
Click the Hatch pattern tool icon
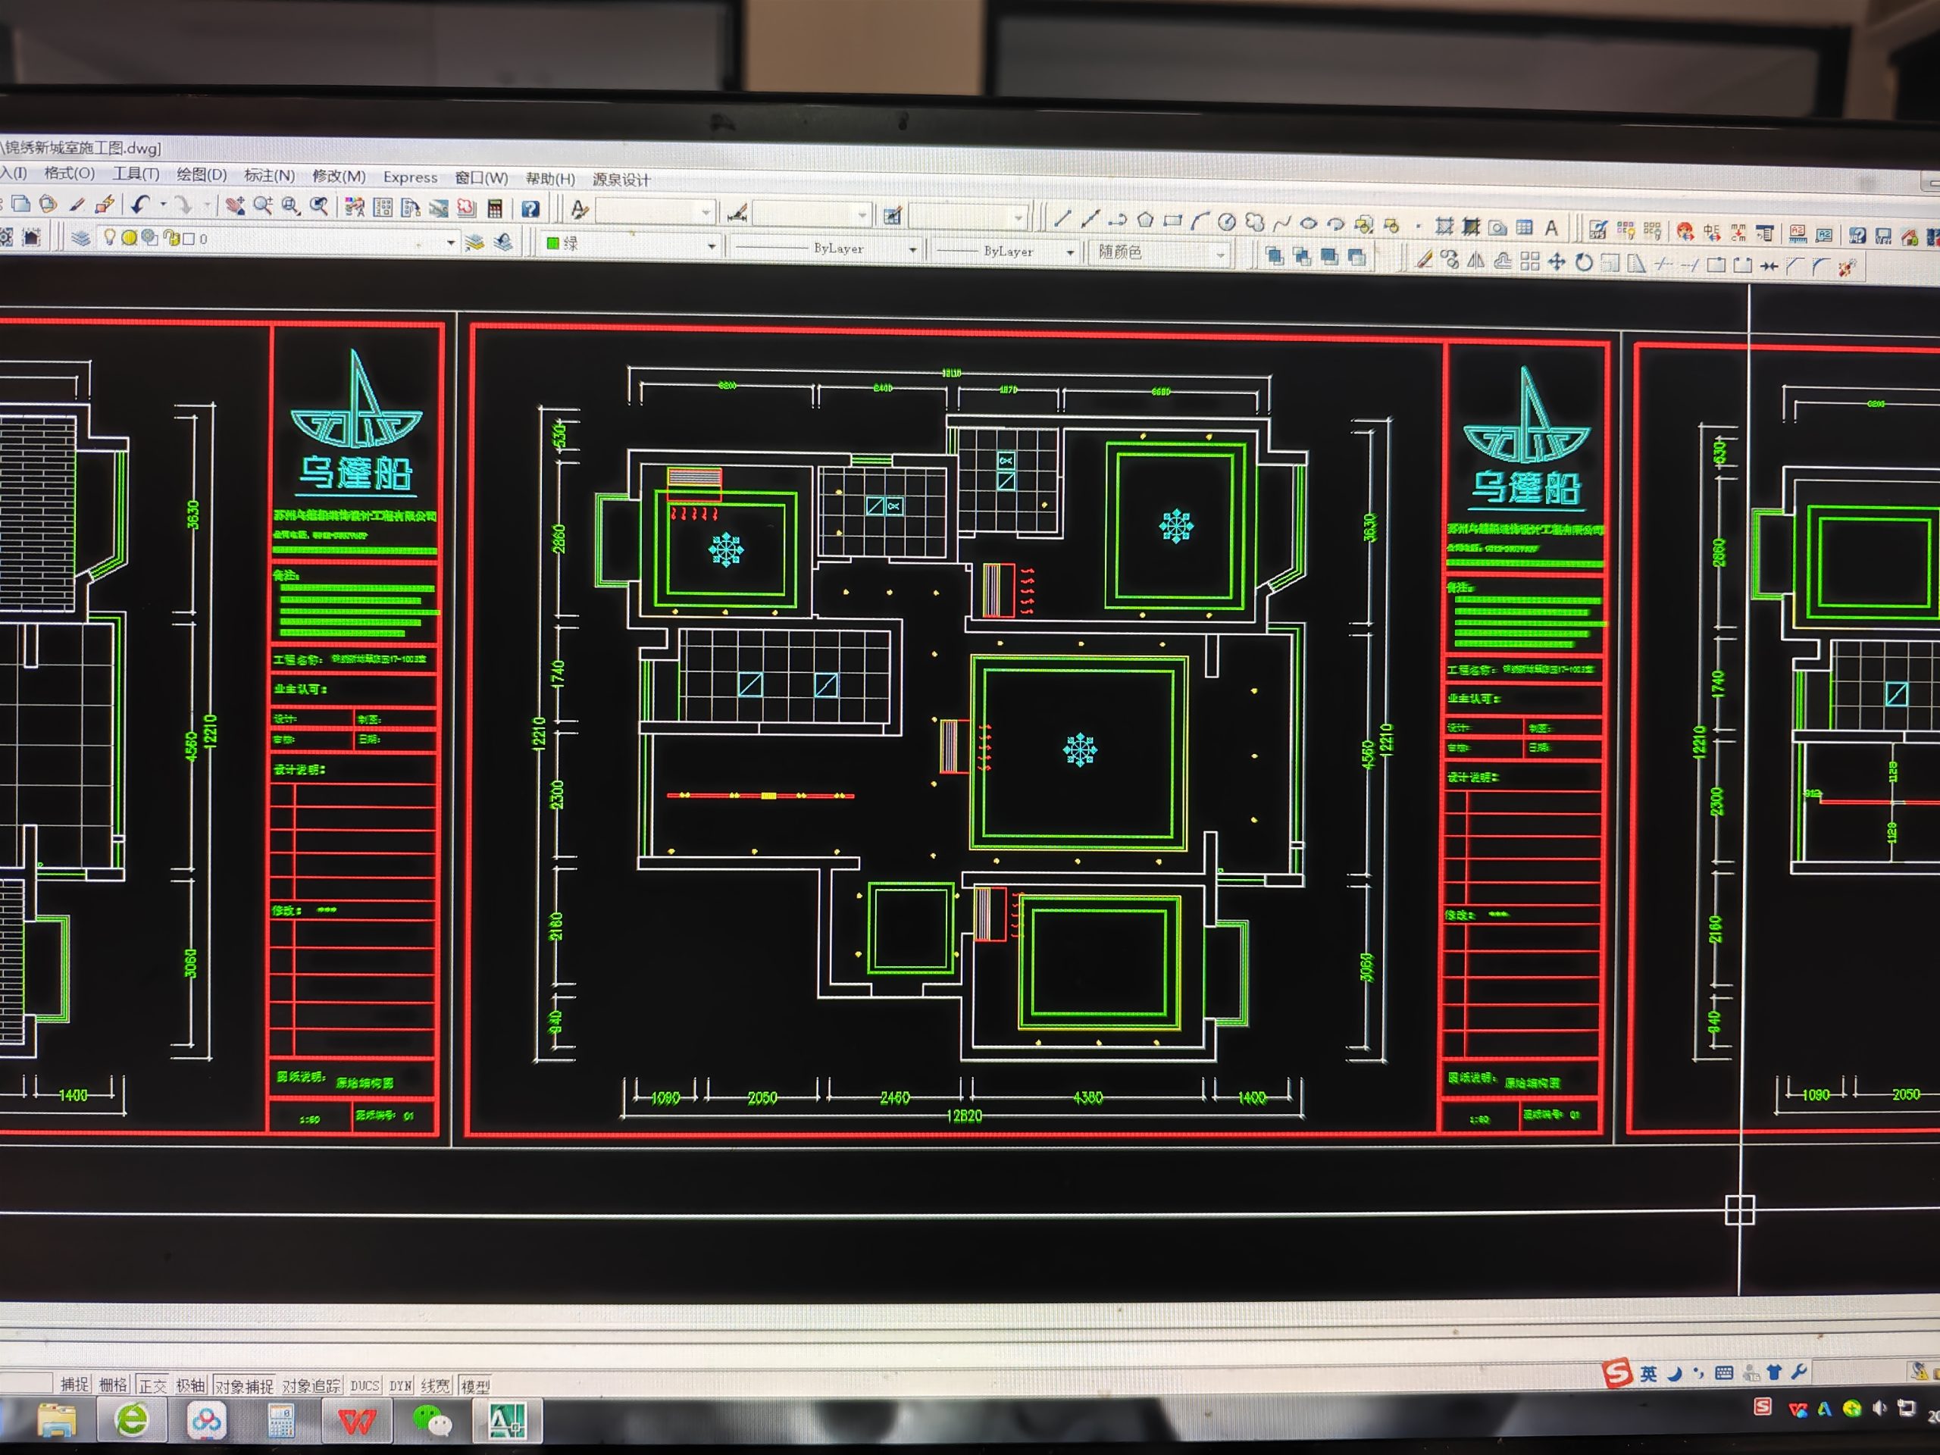[1444, 227]
